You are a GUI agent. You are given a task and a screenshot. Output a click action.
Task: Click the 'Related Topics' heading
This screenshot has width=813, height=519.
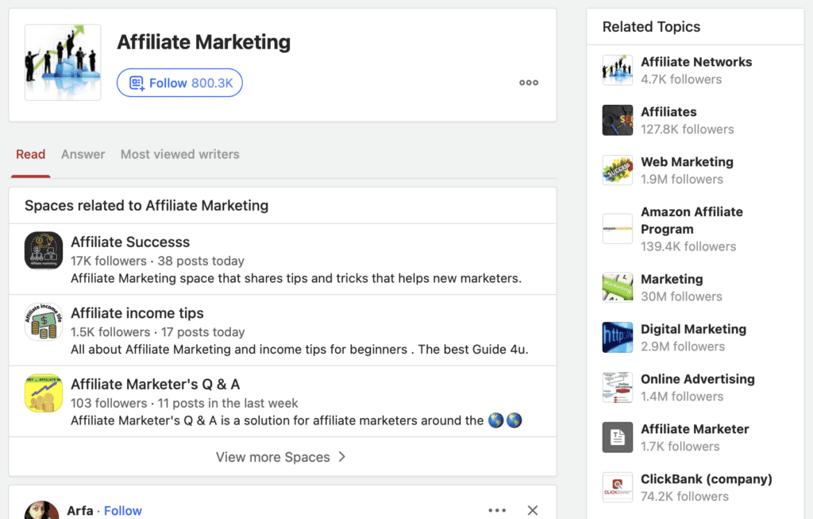click(651, 26)
